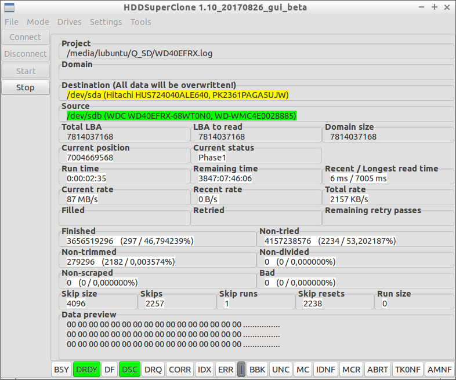The width and height of the screenshot is (456, 380).
Task: Click the BSY status indicator
Action: (x=61, y=370)
